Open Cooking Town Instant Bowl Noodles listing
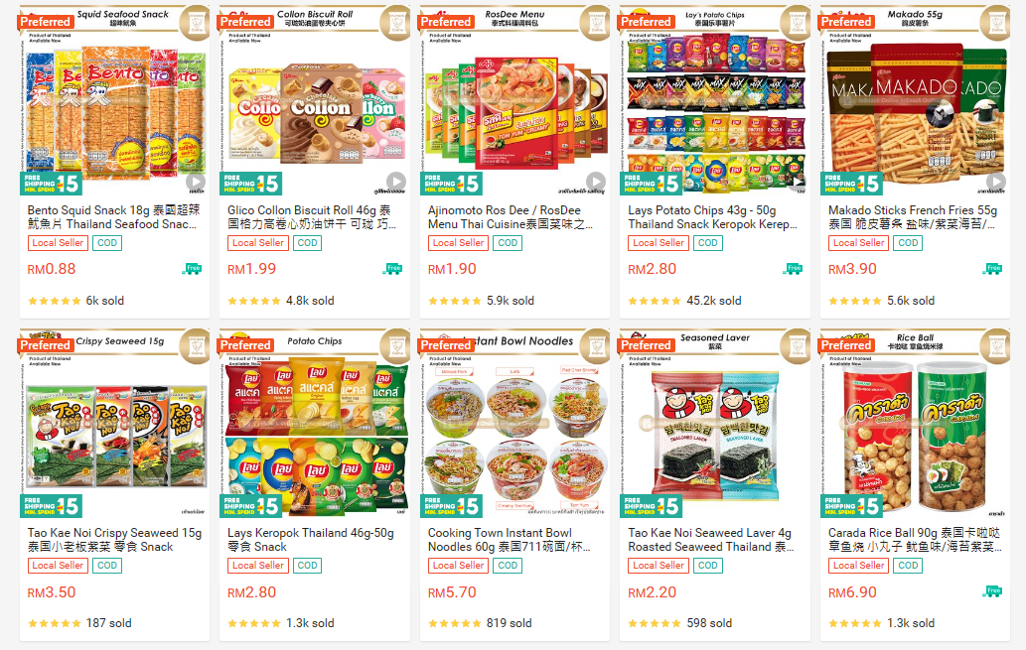The height and width of the screenshot is (650, 1026). click(510, 540)
